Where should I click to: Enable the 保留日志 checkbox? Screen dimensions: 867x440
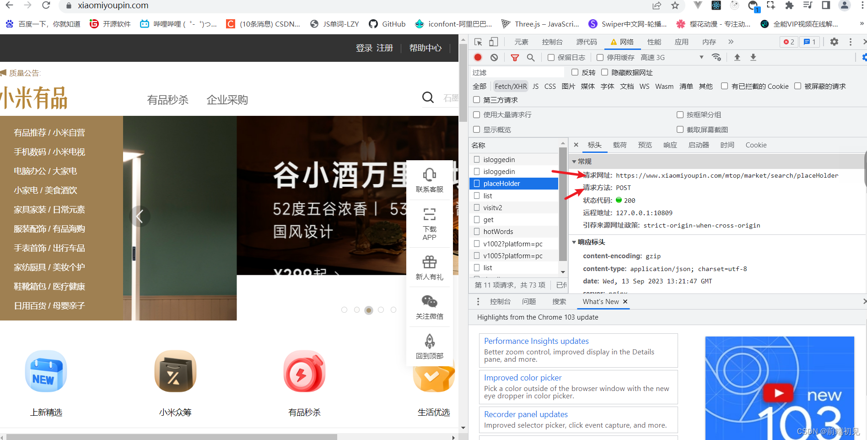click(551, 58)
